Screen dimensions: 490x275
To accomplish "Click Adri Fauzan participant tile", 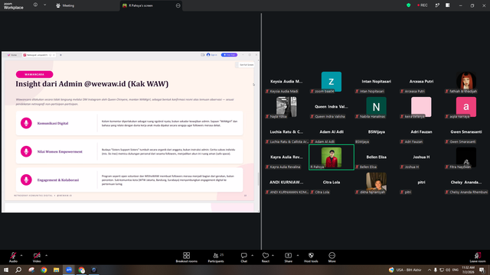I will (421, 132).
